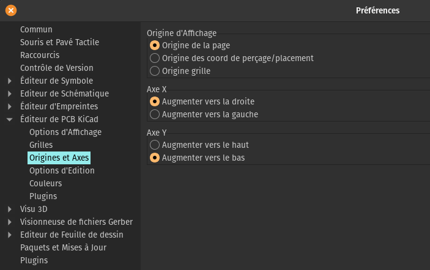Viewport: 430px width, 270px height.
Task: Set X axis to Augmenter vers la gauche
Action: 155,114
